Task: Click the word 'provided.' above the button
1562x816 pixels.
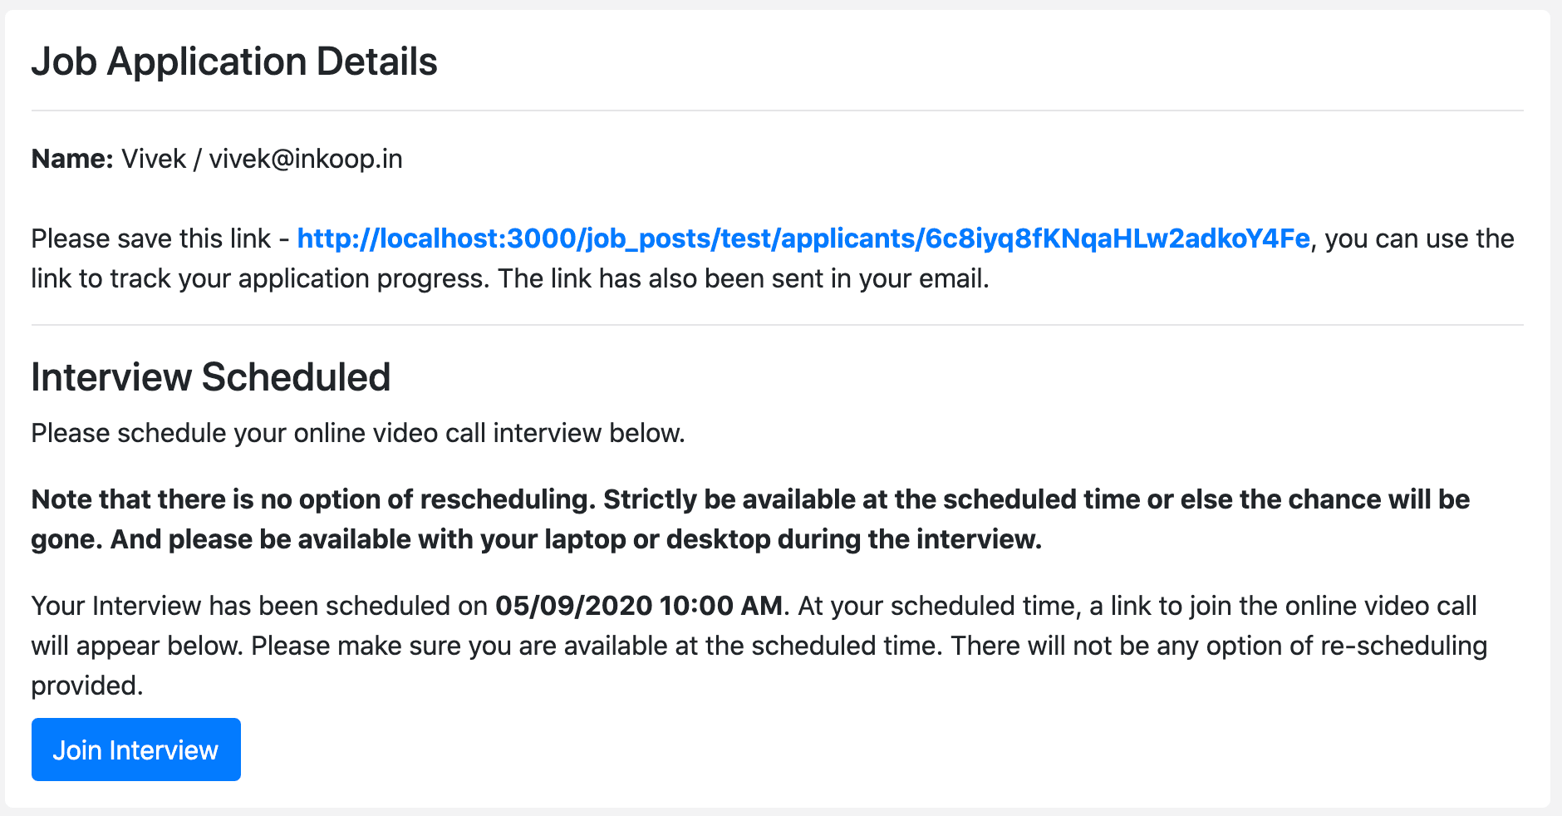Action: tap(87, 686)
